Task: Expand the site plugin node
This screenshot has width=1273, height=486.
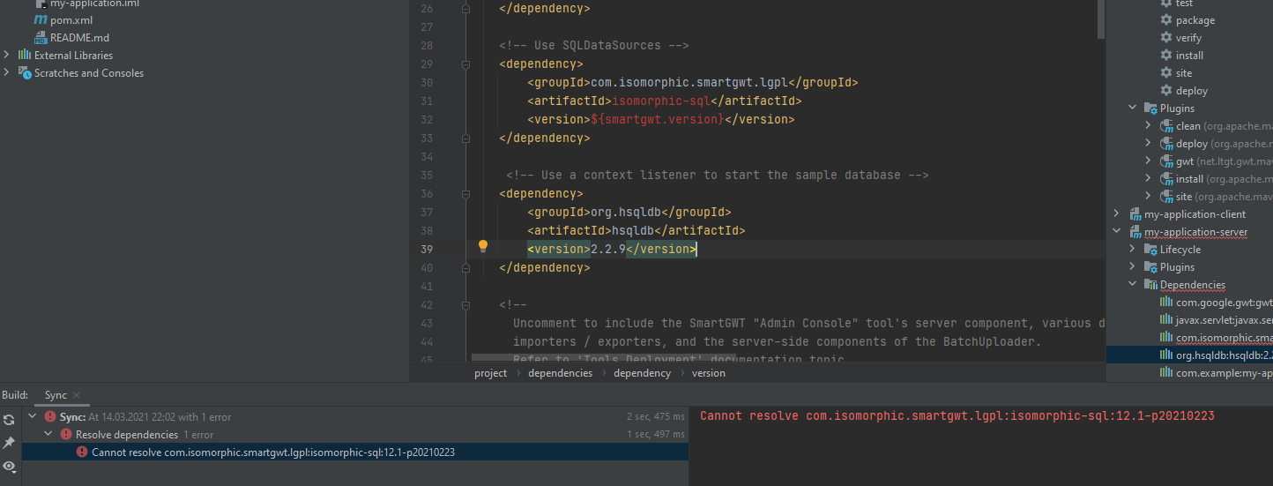Action: [x=1149, y=197]
